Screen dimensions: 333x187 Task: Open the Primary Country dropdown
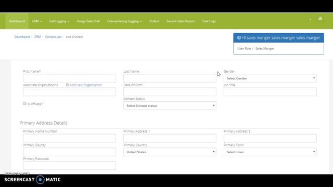click(170, 152)
